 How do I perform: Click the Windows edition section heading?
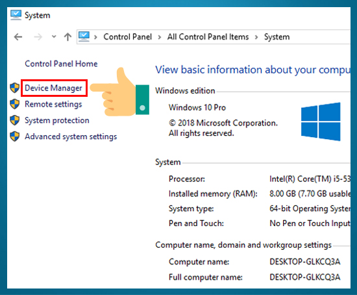pyautogui.click(x=185, y=91)
